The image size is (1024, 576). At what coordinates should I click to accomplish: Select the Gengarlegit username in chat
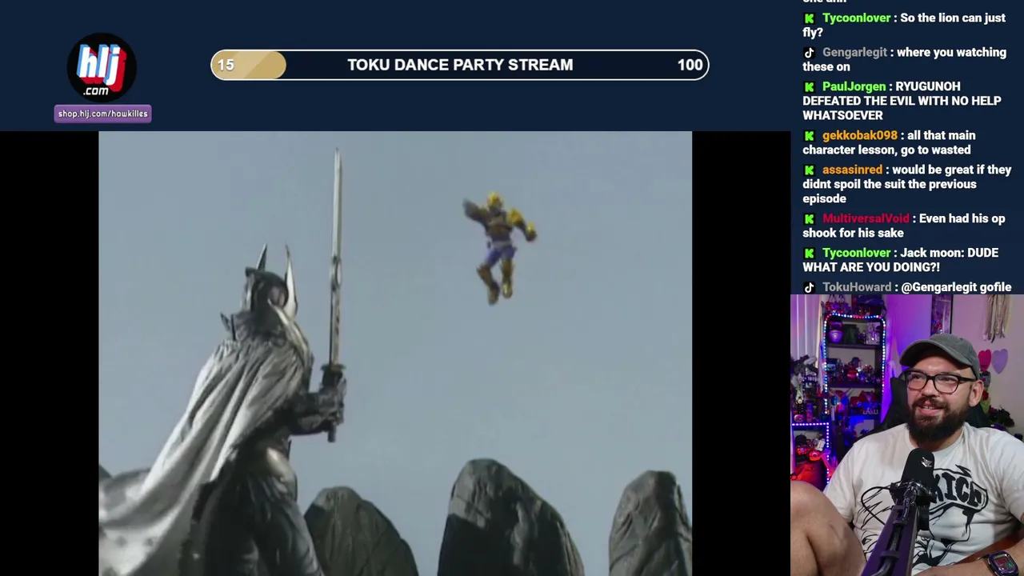854,53
